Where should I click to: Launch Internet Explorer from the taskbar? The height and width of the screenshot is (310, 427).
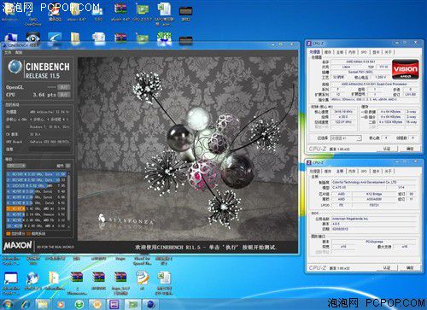coord(25,304)
